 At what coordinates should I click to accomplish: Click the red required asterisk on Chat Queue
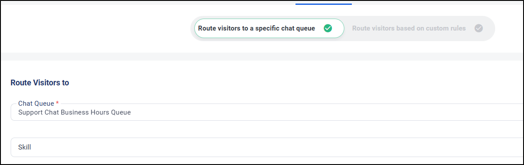click(57, 104)
